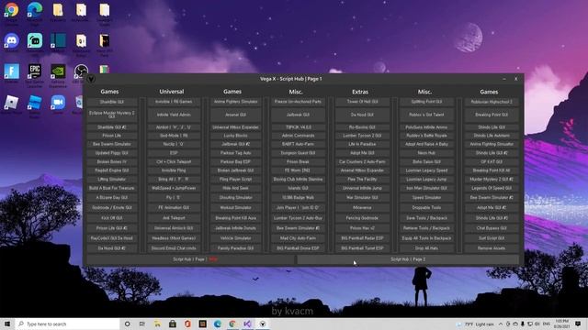Switch to Vega X taskbar icon

coord(263,324)
